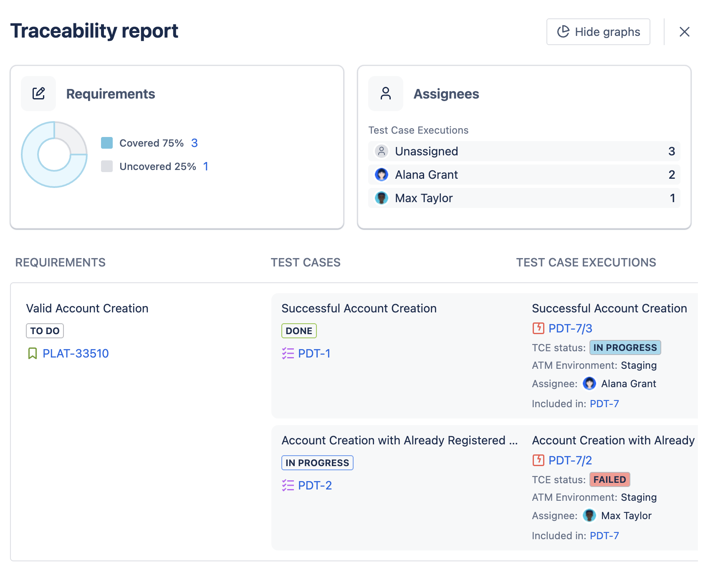713x568 pixels.
Task: Select the Unassigned row avatar icon
Action: (381, 151)
